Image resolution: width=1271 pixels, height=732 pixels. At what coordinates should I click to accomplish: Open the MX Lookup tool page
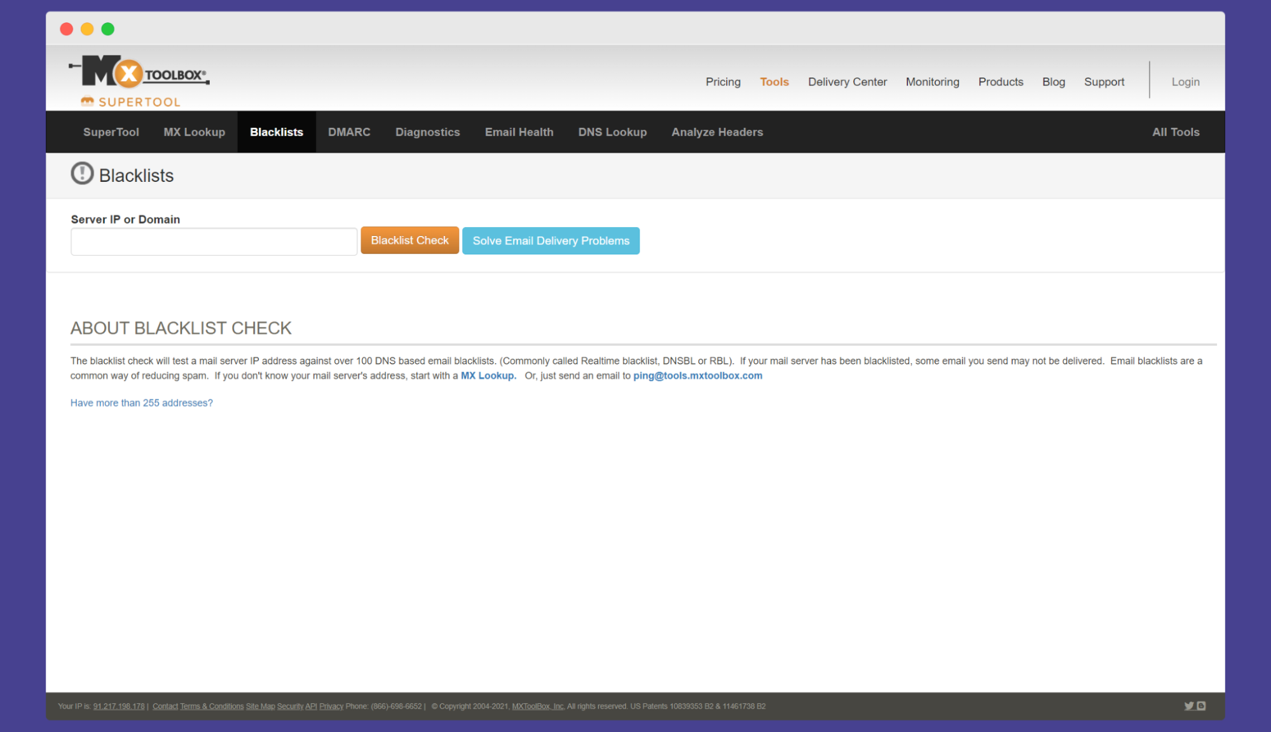coord(194,132)
